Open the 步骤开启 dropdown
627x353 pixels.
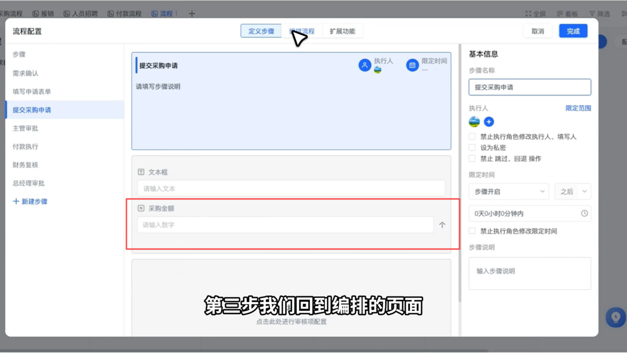click(x=509, y=191)
